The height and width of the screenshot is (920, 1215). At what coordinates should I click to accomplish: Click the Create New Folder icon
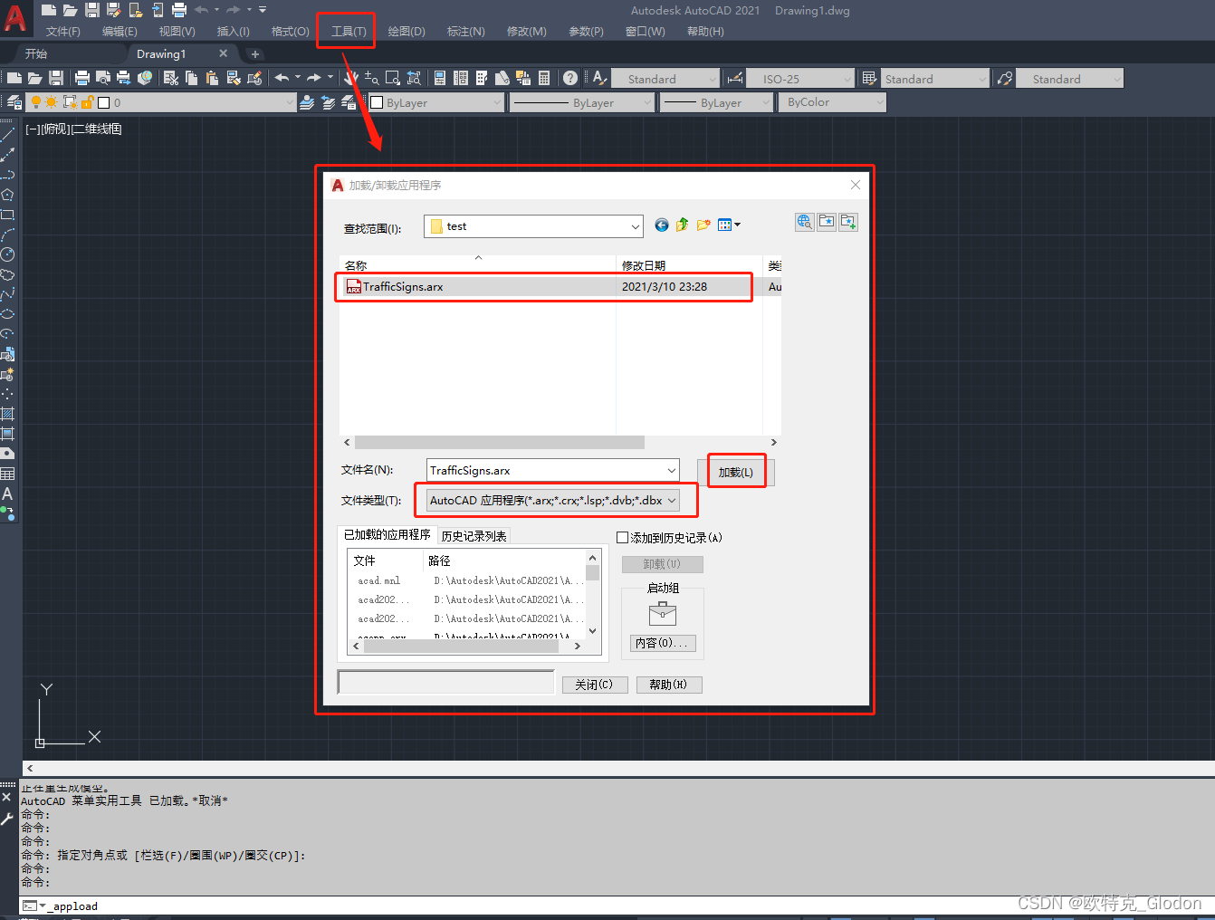point(703,225)
